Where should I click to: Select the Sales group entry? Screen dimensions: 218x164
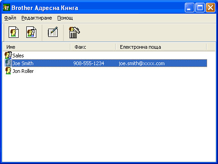click(18, 56)
